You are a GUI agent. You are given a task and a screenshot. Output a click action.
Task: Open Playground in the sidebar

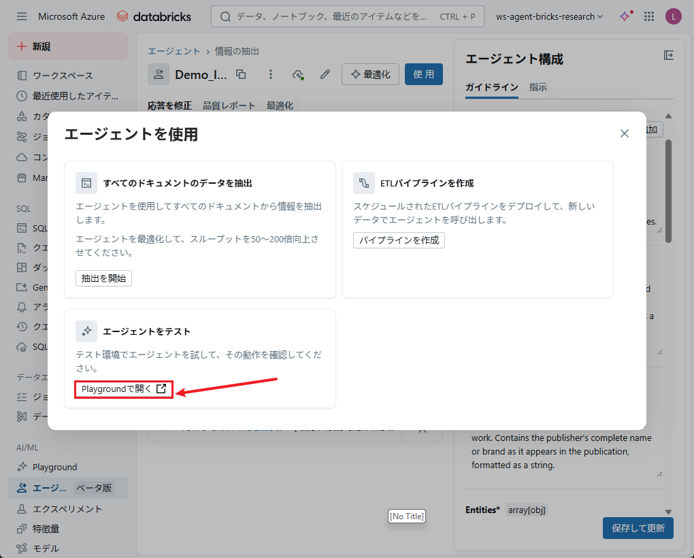(x=54, y=467)
